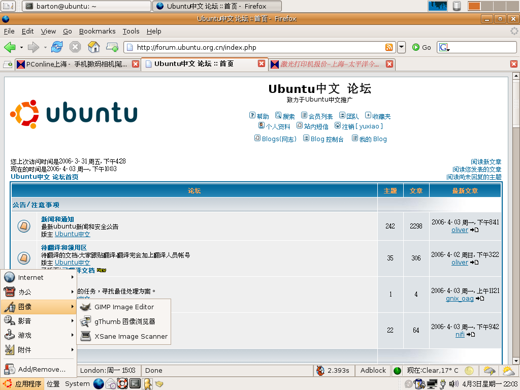Open the Bookmarks menu

point(97,31)
